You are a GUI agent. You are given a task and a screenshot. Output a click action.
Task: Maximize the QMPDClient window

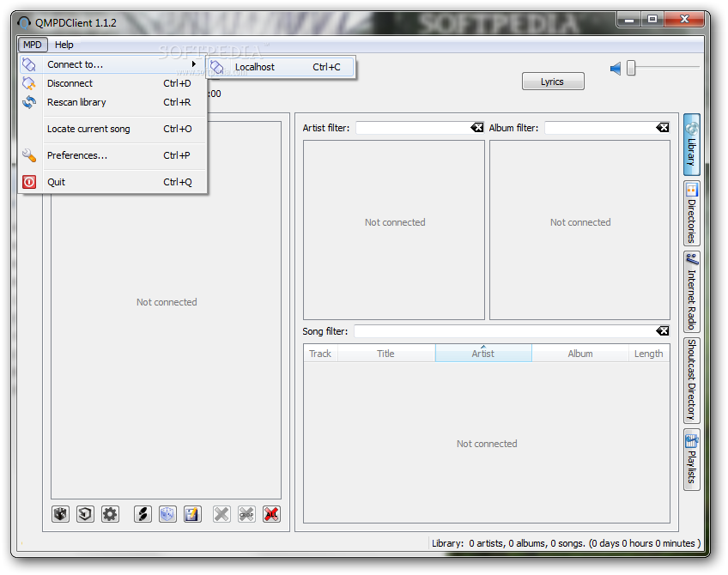pos(652,20)
